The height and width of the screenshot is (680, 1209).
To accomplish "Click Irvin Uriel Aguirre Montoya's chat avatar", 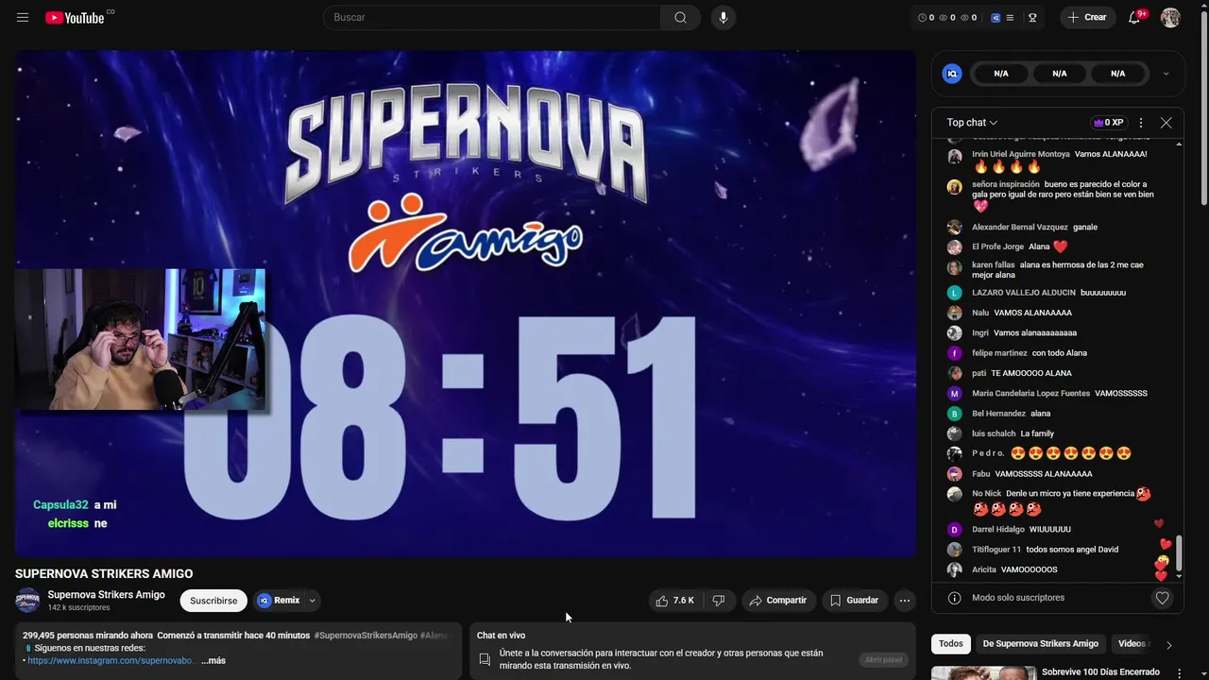I will point(954,156).
